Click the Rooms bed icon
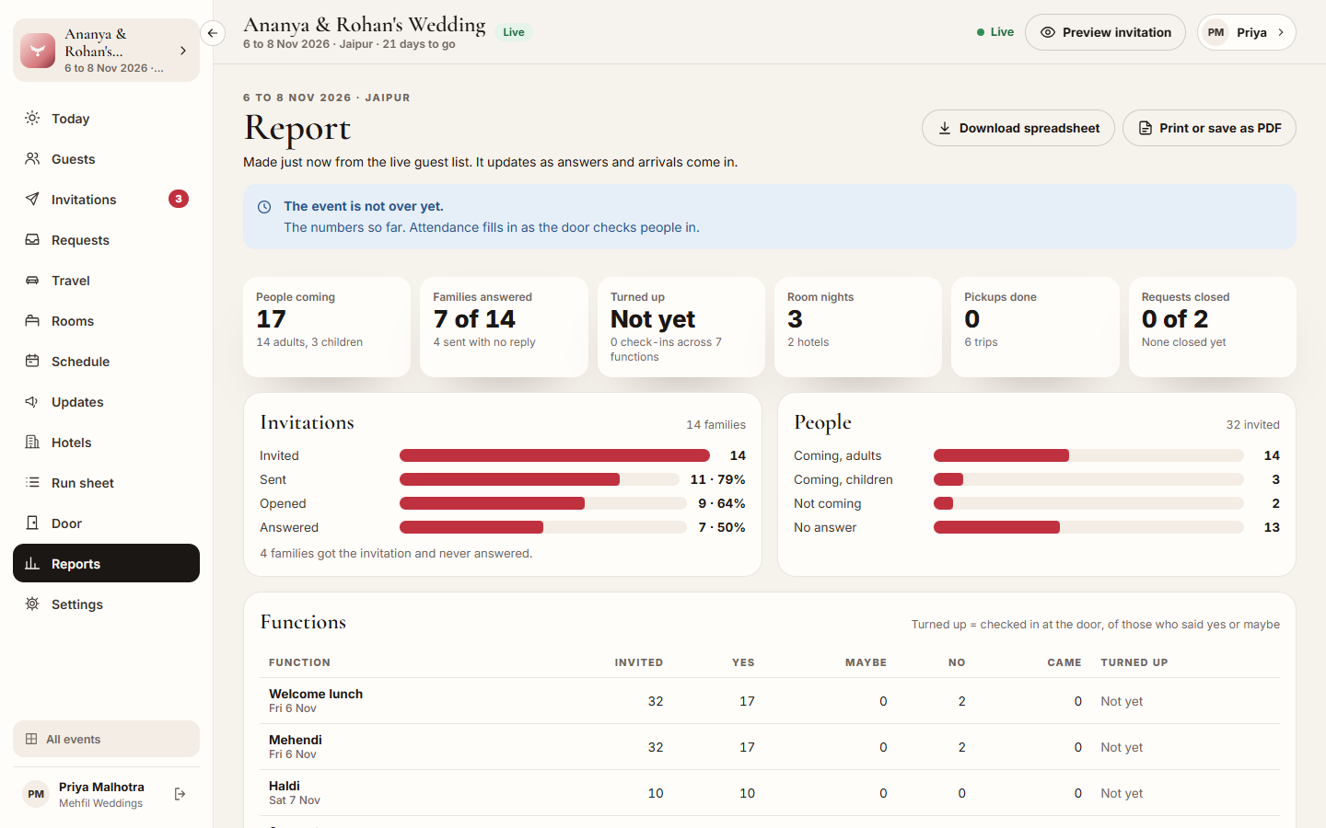Image resolution: width=1326 pixels, height=828 pixels. coord(32,320)
